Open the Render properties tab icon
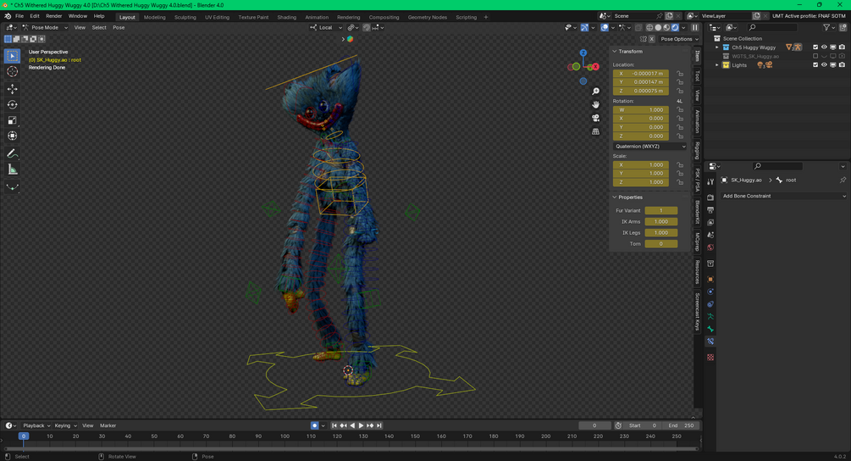 point(710,197)
